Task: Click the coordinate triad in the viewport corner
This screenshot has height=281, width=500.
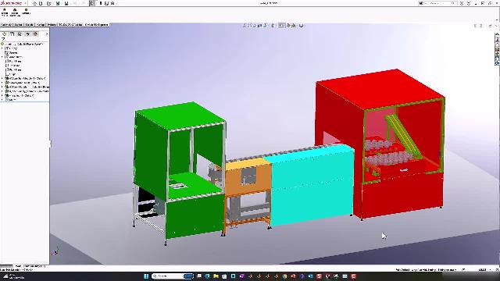Action: tap(55, 252)
